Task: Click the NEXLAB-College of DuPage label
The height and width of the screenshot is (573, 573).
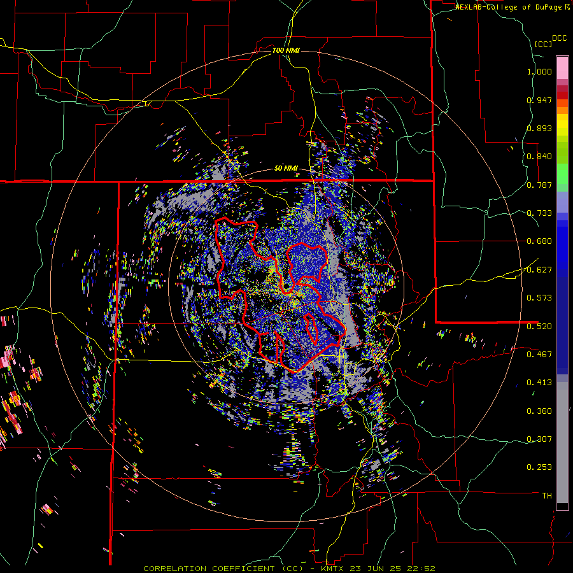Action: click(509, 7)
